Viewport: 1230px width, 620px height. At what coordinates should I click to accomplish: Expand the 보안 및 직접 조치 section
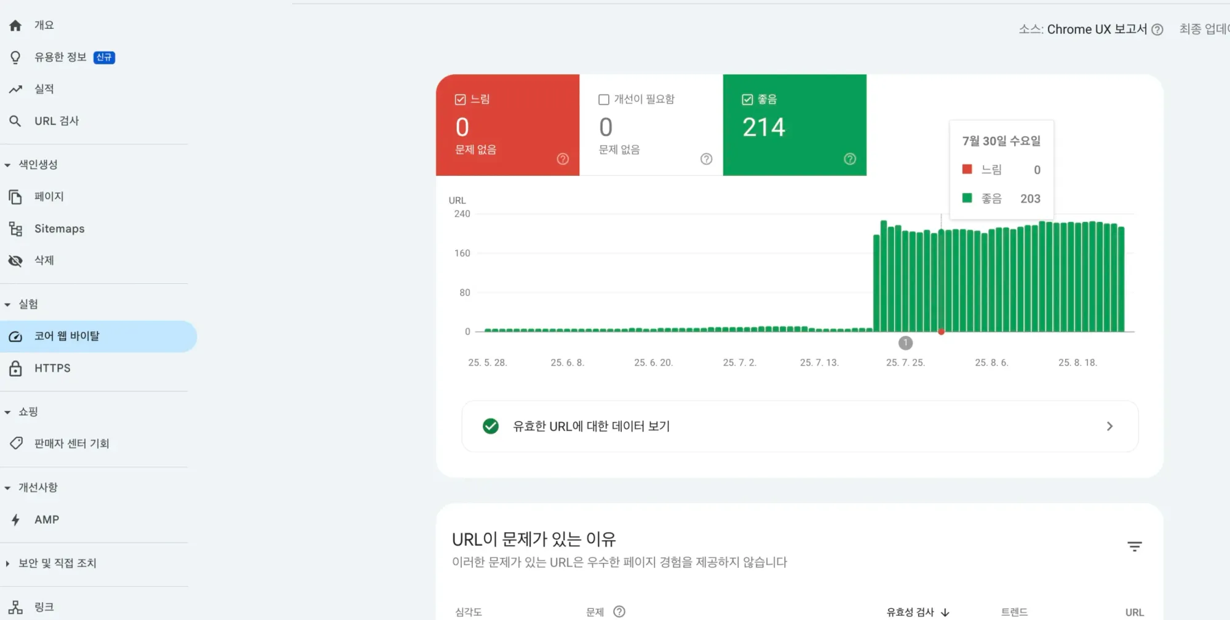[x=7, y=563]
